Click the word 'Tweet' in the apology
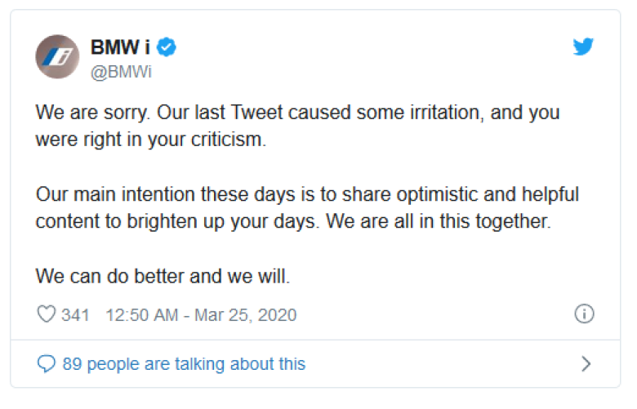The width and height of the screenshot is (637, 409). pyautogui.click(x=256, y=113)
